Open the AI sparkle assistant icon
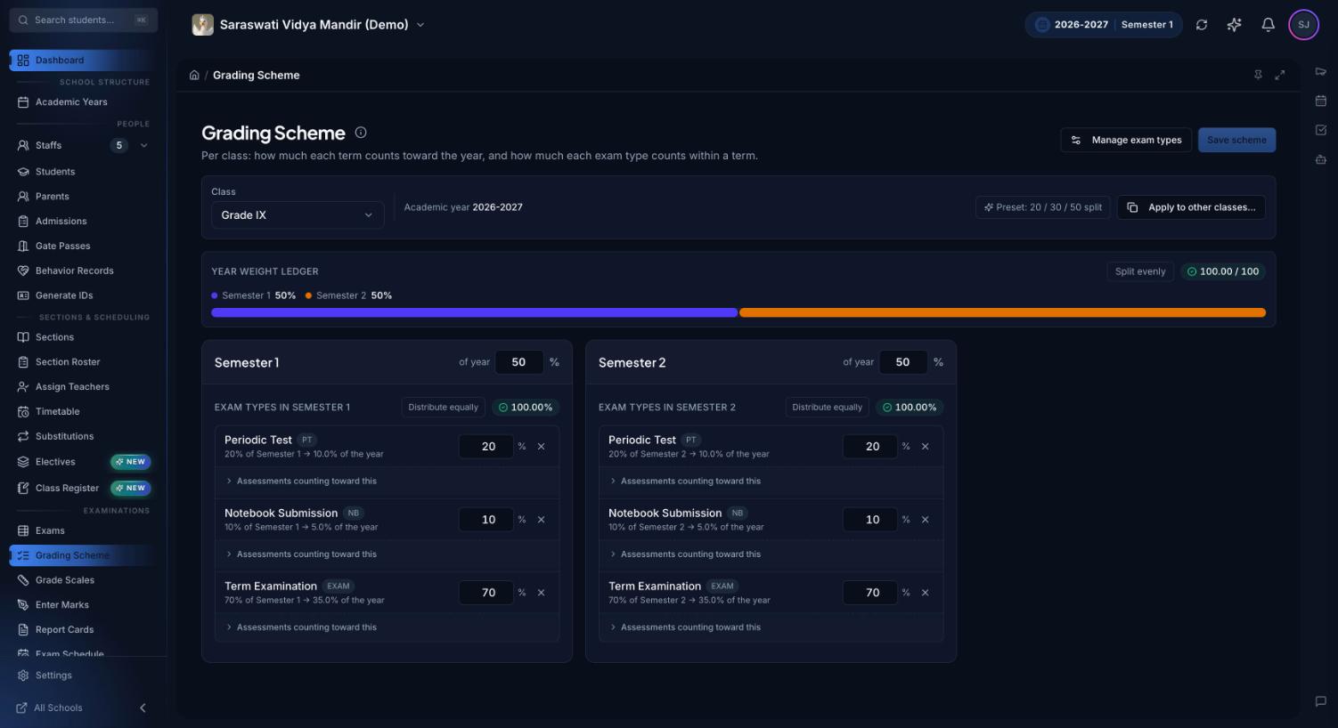The height and width of the screenshot is (728, 1338). (x=1234, y=25)
